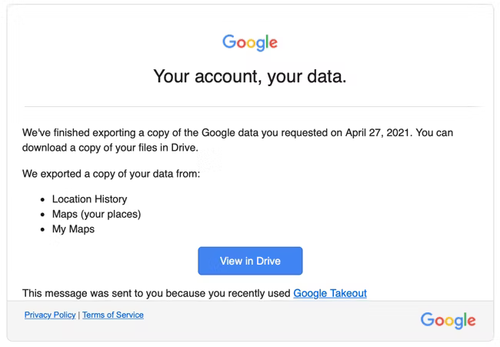Click the bullet beside Location History
Screen dimensions: 500x347
point(43,199)
